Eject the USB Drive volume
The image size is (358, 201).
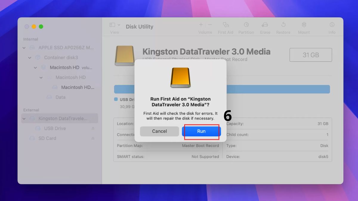93,128
